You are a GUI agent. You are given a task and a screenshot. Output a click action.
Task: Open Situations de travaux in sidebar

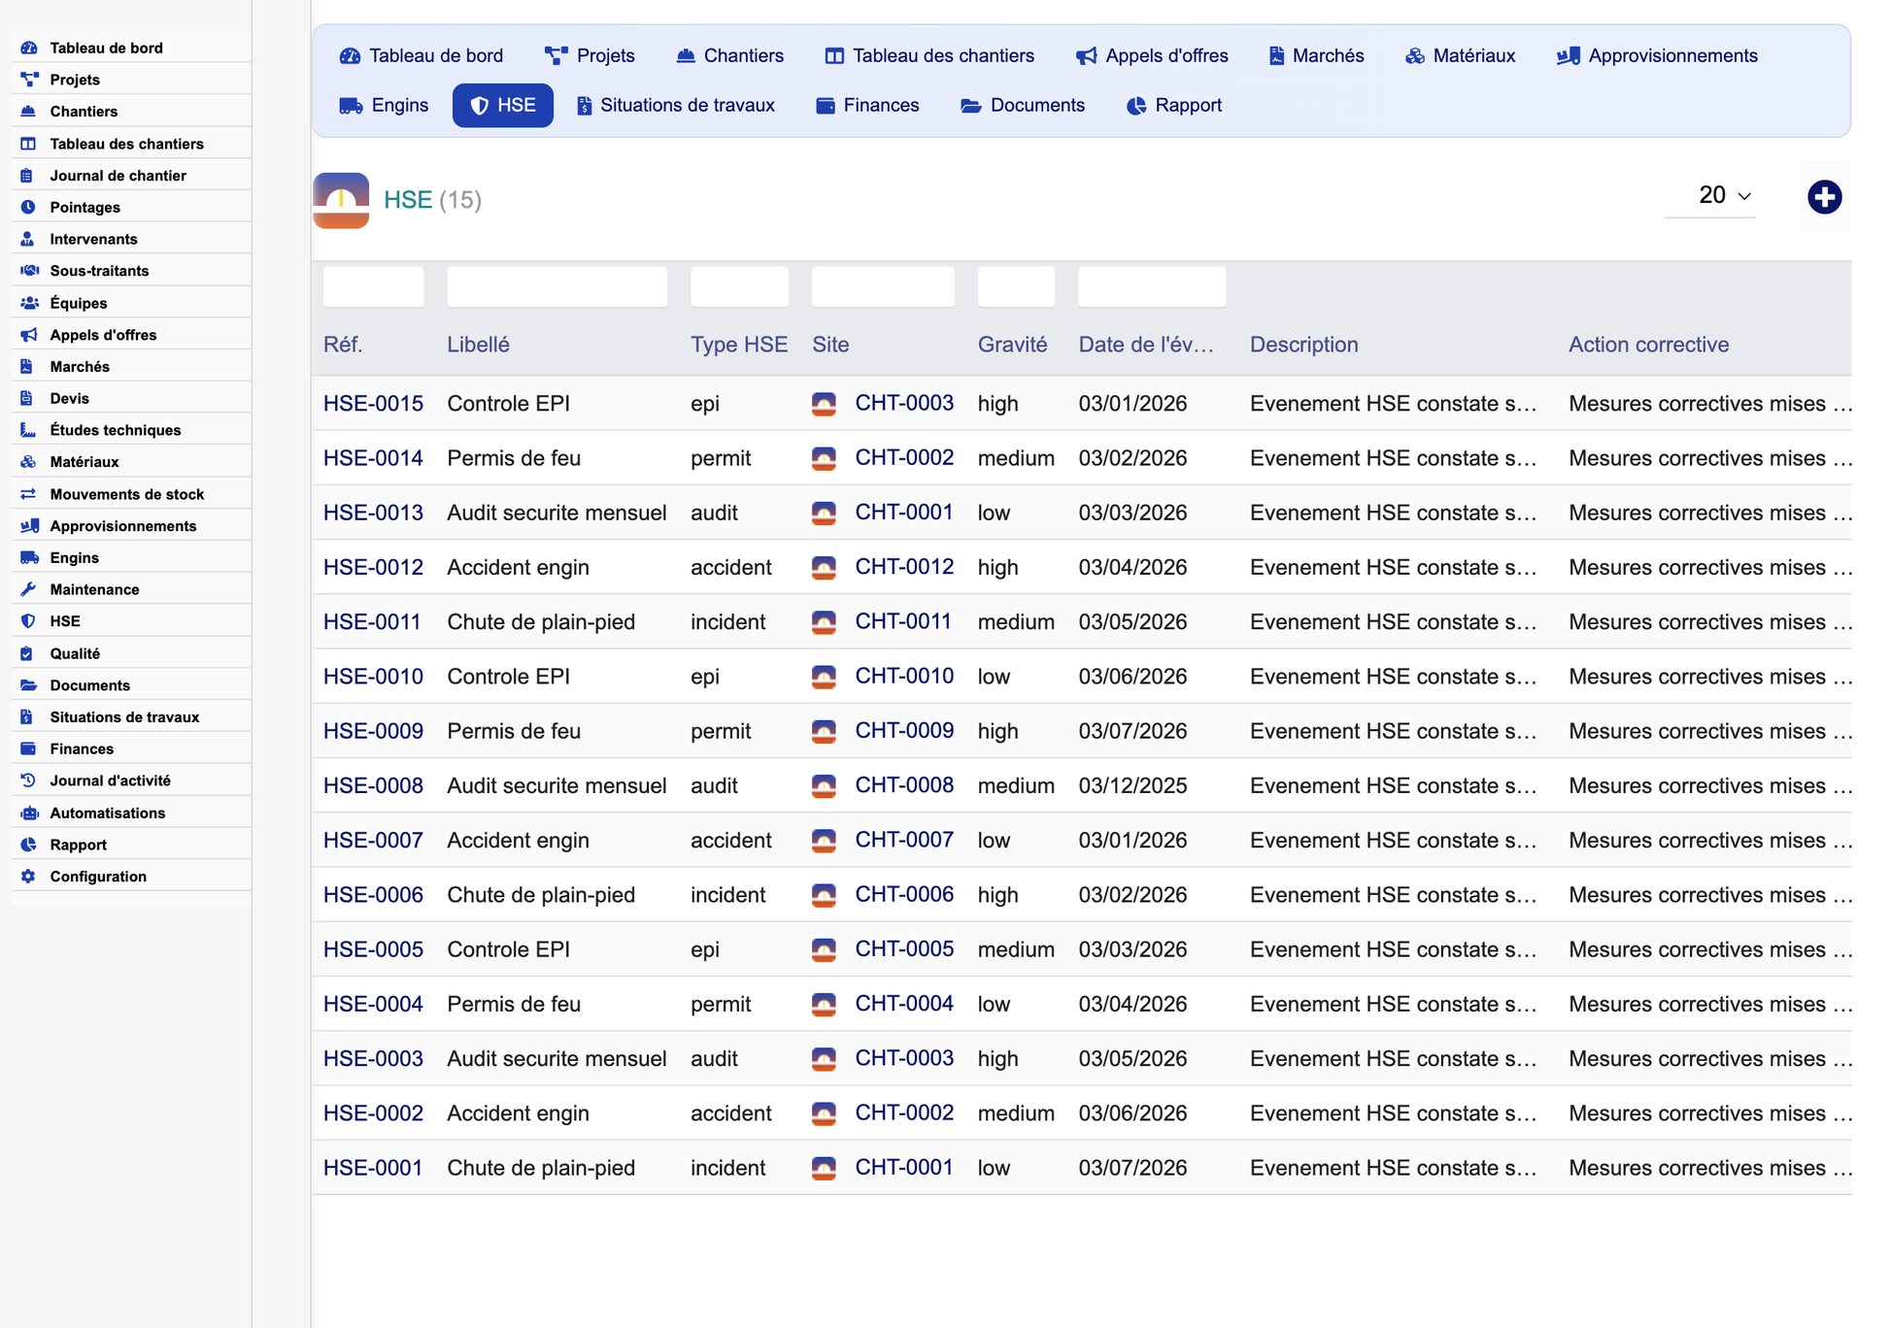124,717
